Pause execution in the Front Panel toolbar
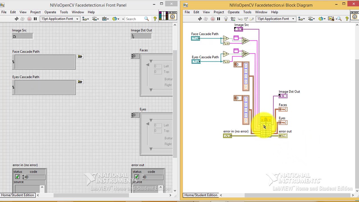This screenshot has width=359, height=202. coord(35,19)
